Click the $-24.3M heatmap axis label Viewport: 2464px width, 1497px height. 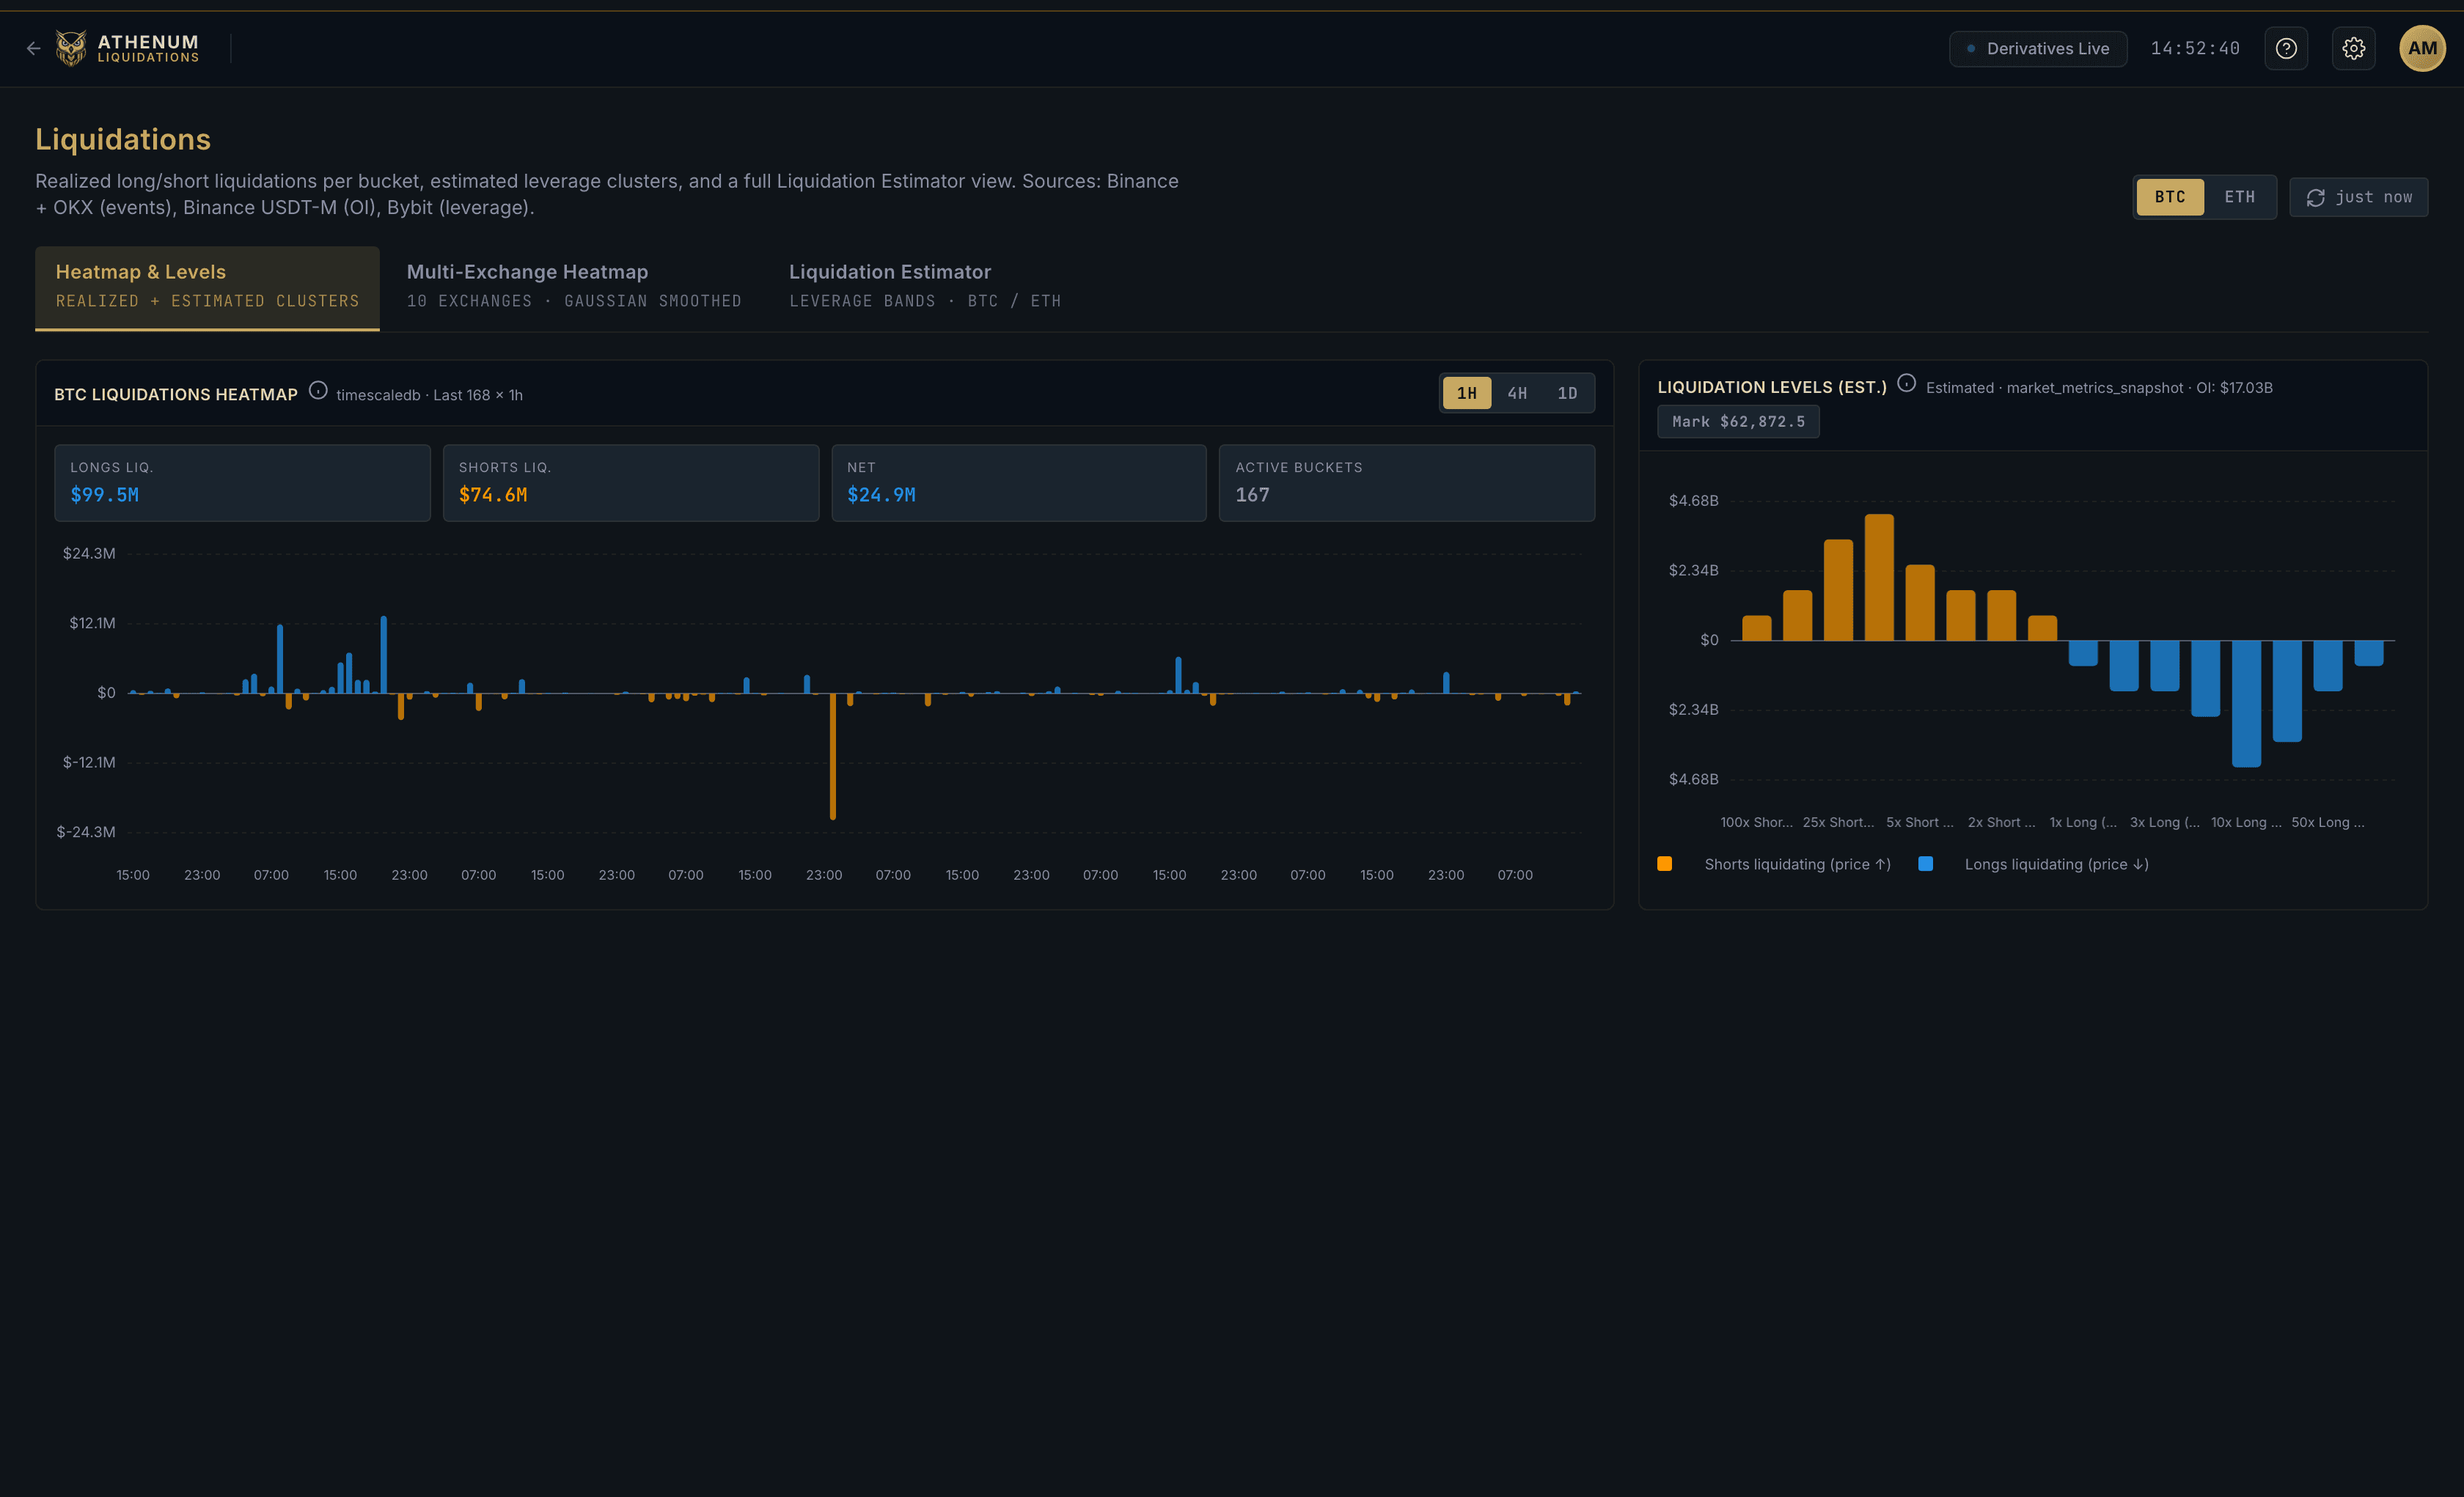(86, 832)
